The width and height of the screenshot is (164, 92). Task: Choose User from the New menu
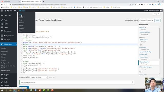20,31
